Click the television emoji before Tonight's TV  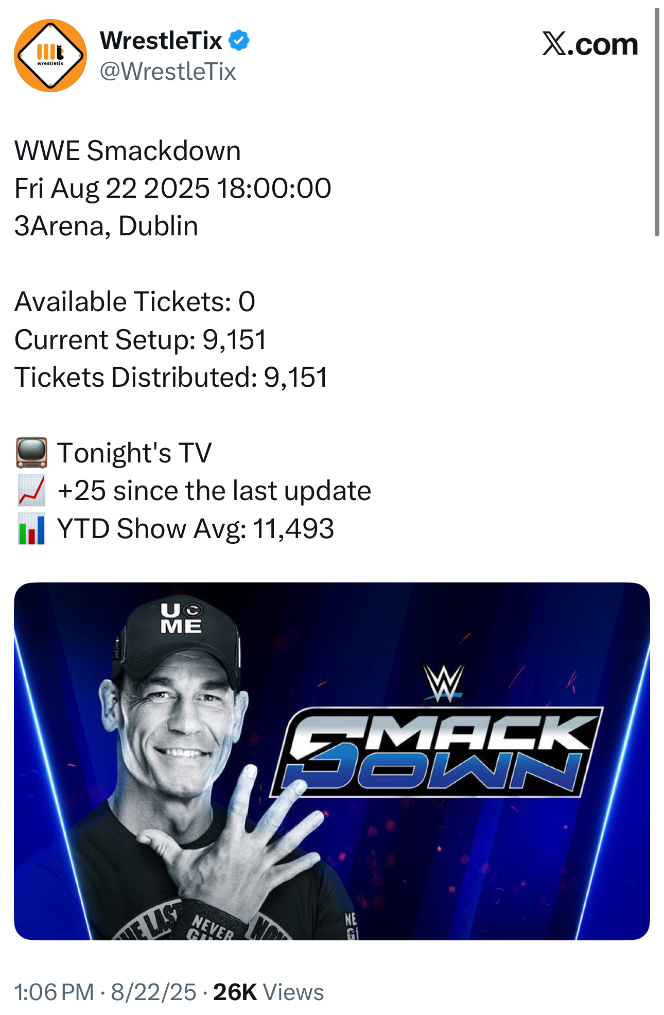(31, 453)
